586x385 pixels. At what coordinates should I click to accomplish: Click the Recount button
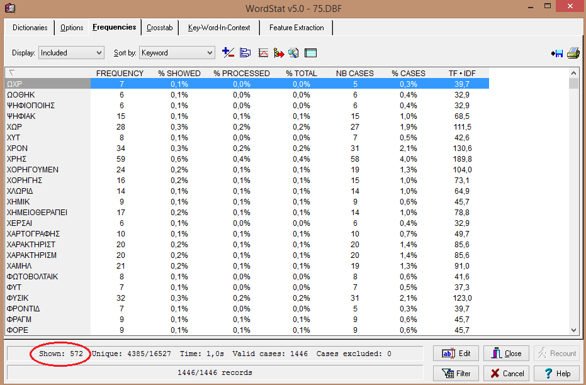(557, 354)
